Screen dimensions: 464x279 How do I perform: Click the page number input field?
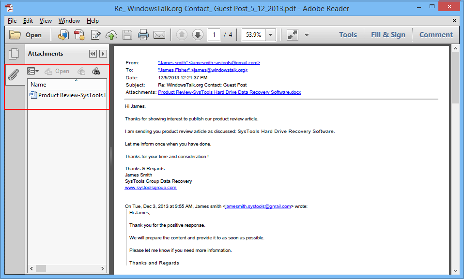tap(214, 35)
